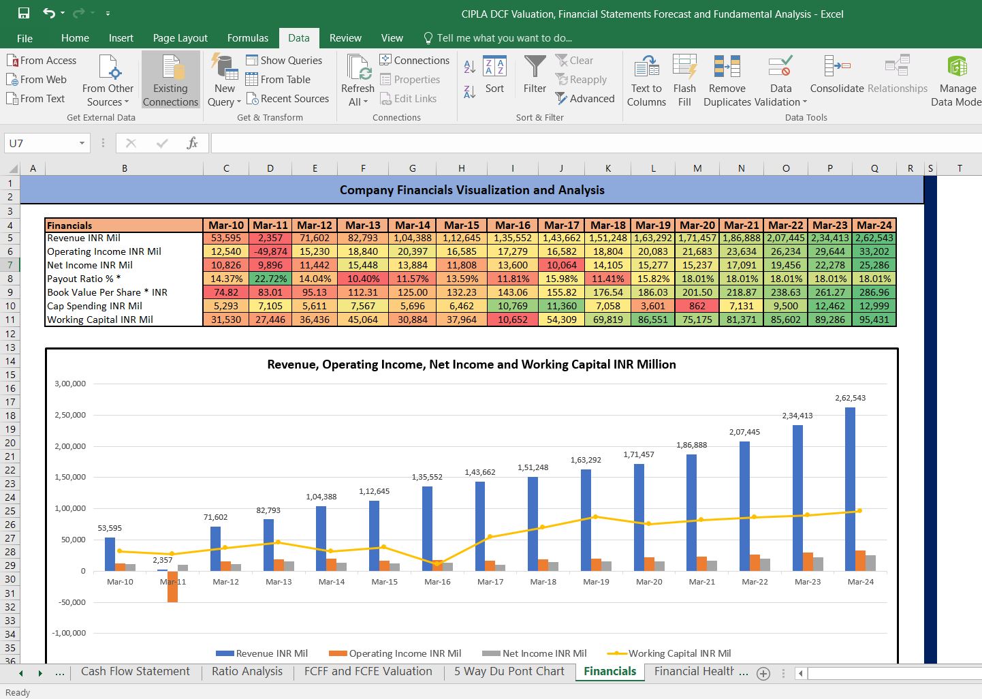The image size is (982, 699).
Task: Toggle the Filter funnel button
Action: (x=535, y=76)
